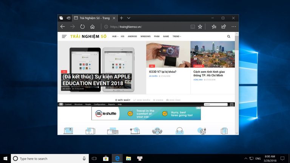
Task: Open the Action Center notifications icon
Action: coord(282,158)
